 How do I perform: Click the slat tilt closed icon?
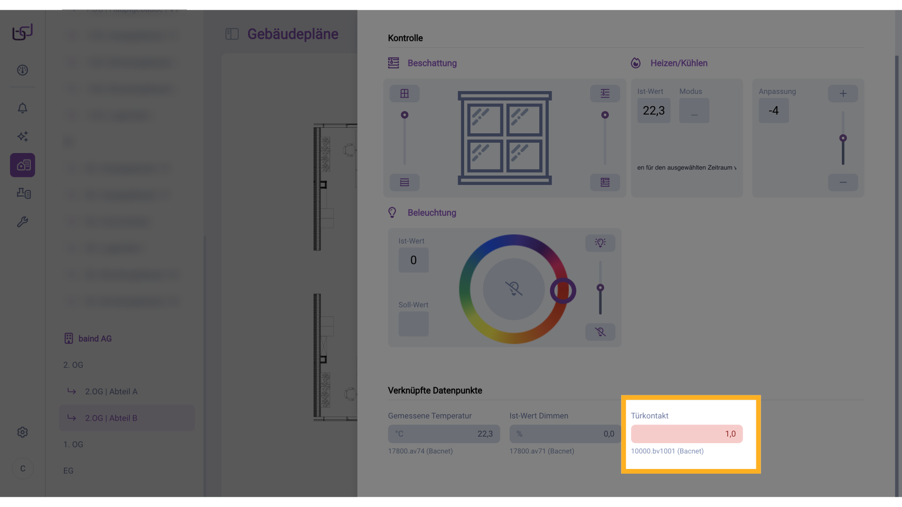605,182
